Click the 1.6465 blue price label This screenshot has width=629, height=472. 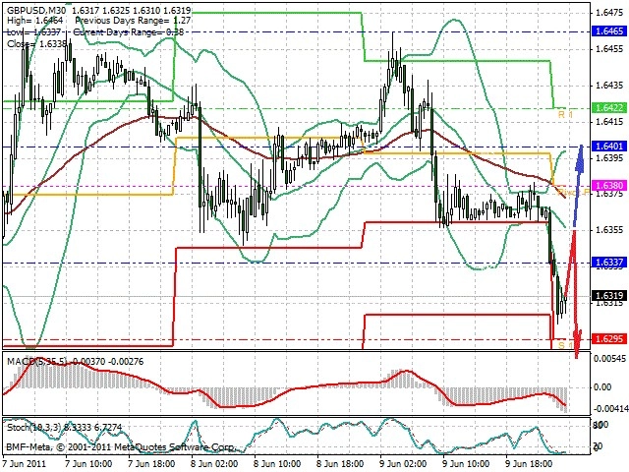pyautogui.click(x=609, y=31)
